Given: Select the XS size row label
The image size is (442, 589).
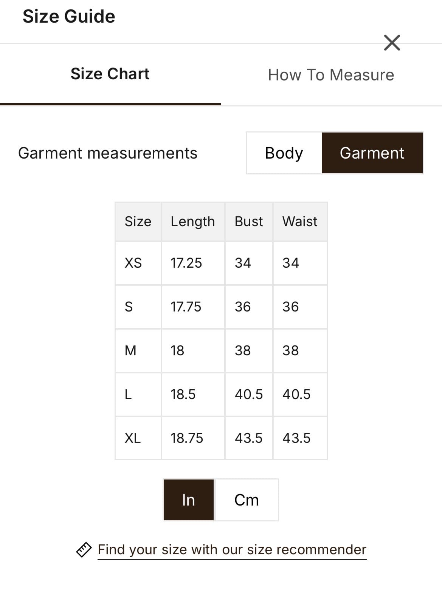Looking at the screenshot, I should tap(133, 263).
